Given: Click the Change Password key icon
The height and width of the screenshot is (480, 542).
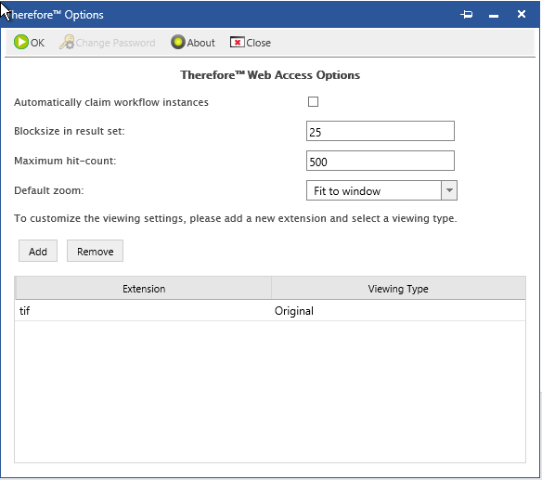Looking at the screenshot, I should 67,42.
